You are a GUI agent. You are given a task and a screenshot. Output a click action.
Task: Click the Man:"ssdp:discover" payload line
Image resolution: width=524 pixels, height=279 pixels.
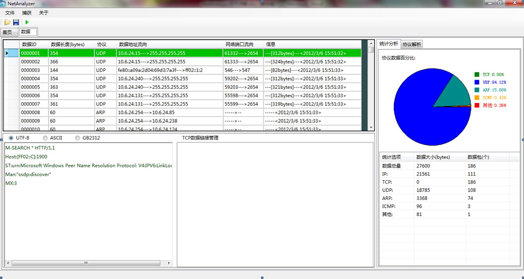[29, 174]
